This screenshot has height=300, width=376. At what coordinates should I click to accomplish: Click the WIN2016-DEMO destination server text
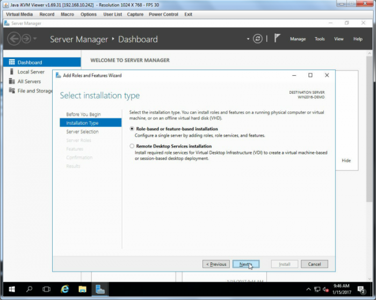click(x=311, y=97)
